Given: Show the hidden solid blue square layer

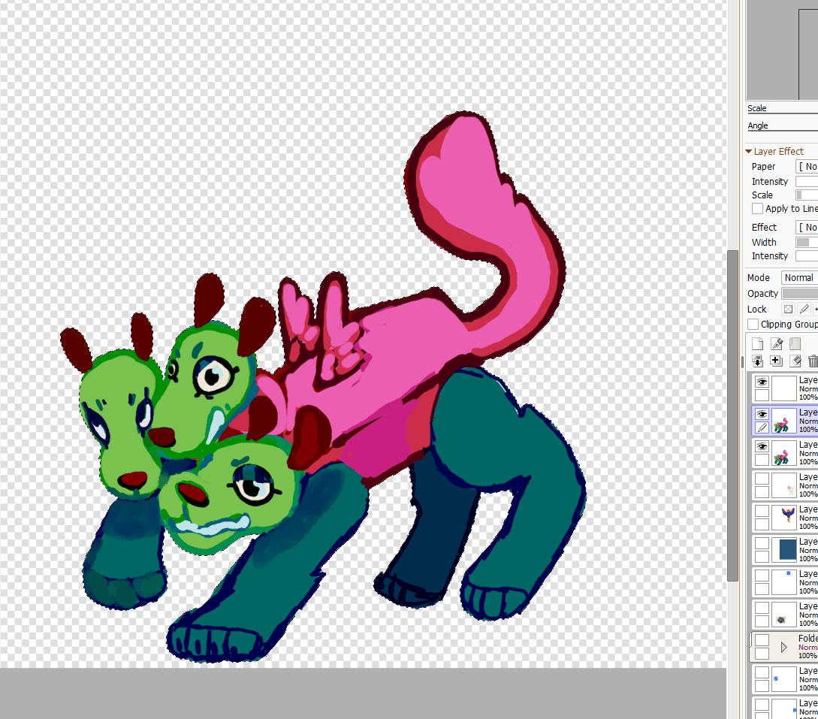Looking at the screenshot, I should coord(762,542).
